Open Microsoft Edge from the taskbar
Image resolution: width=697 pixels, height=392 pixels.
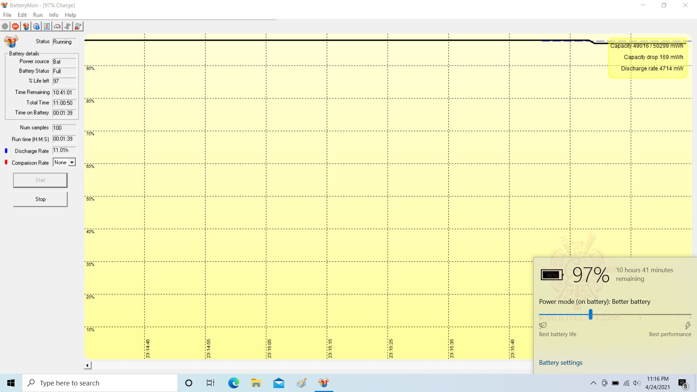233,383
